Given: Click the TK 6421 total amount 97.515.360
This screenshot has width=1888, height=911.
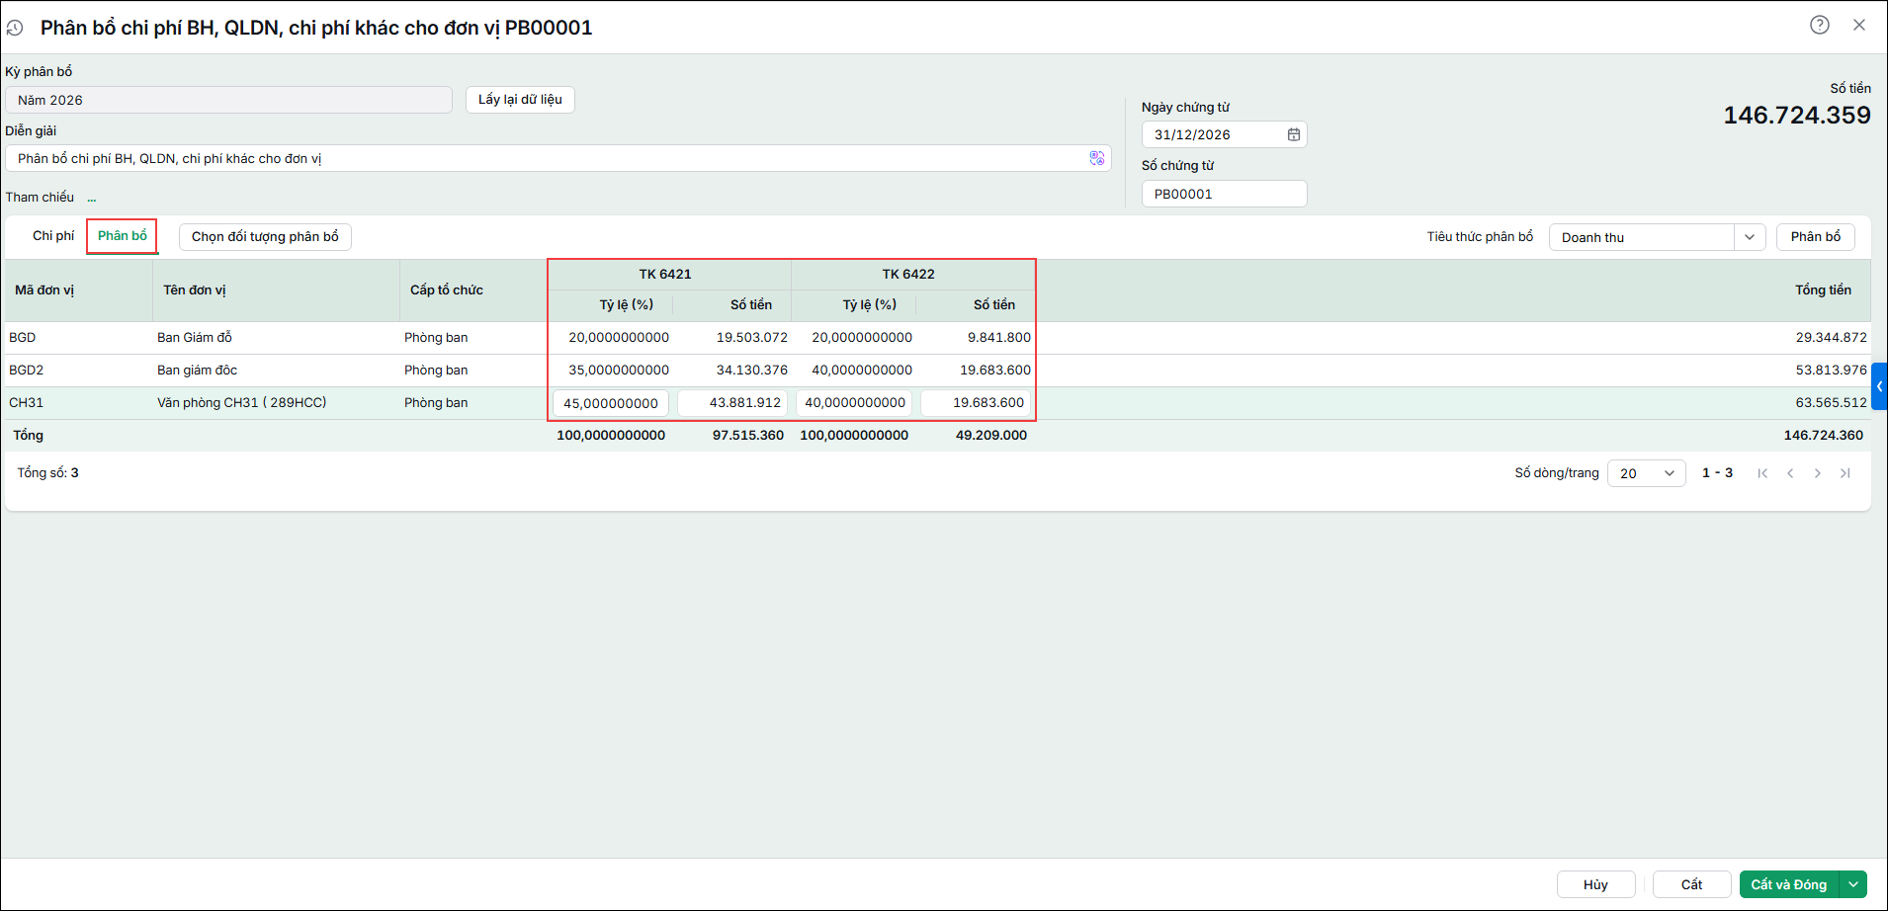Looking at the screenshot, I should click(748, 436).
